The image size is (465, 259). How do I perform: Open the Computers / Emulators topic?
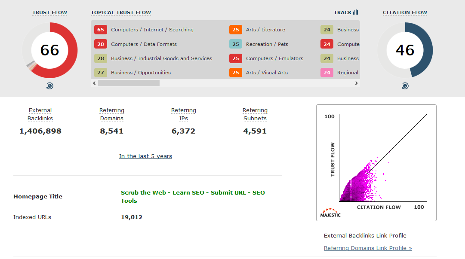tap(274, 58)
